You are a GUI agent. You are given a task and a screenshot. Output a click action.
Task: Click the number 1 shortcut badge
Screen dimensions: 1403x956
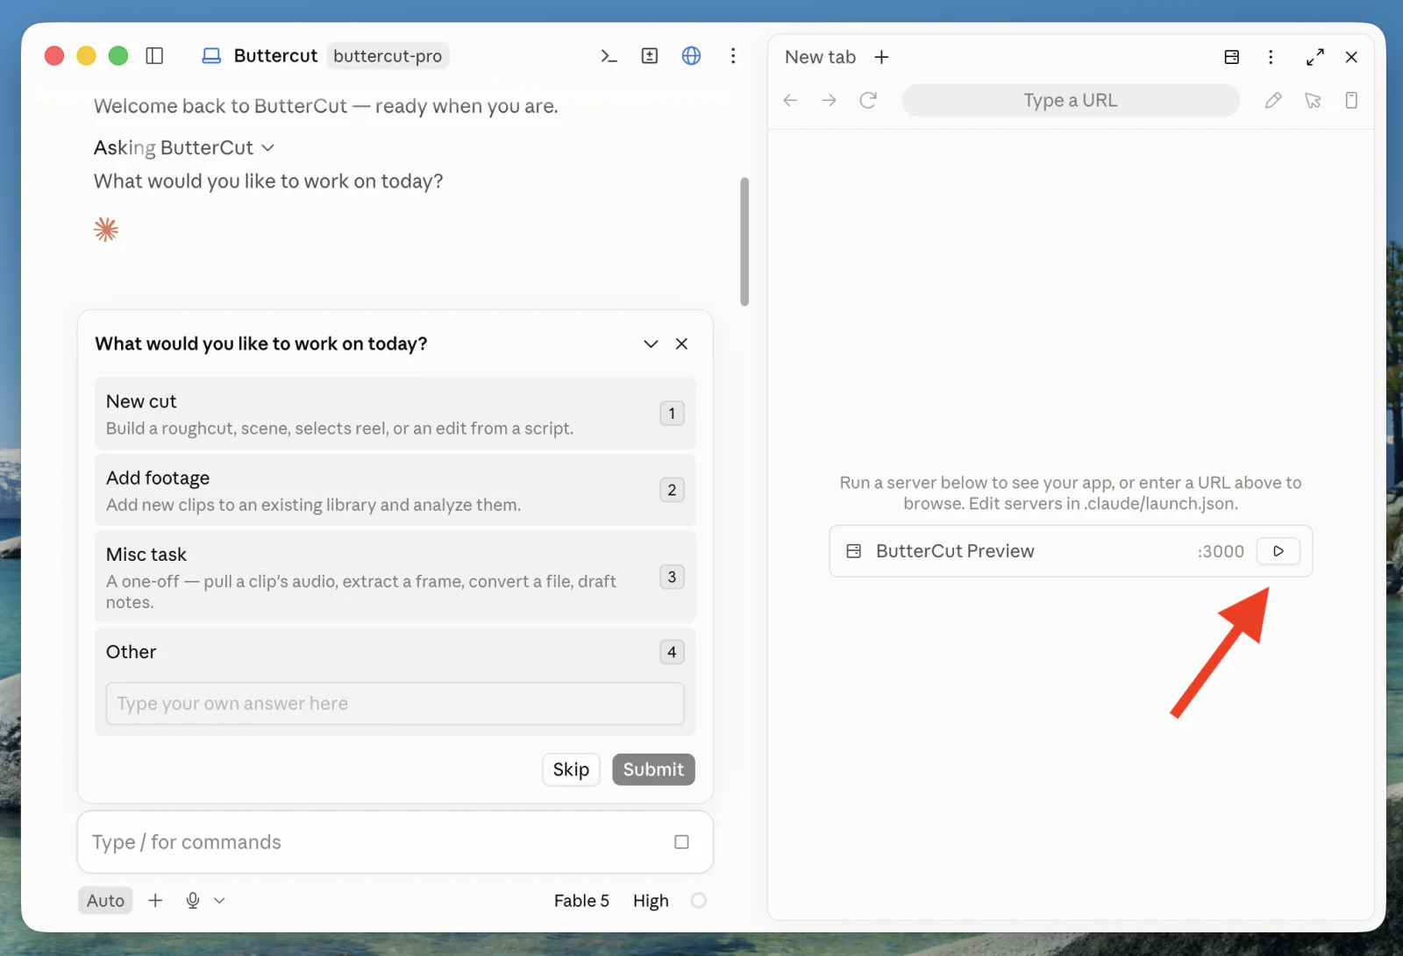(x=672, y=414)
